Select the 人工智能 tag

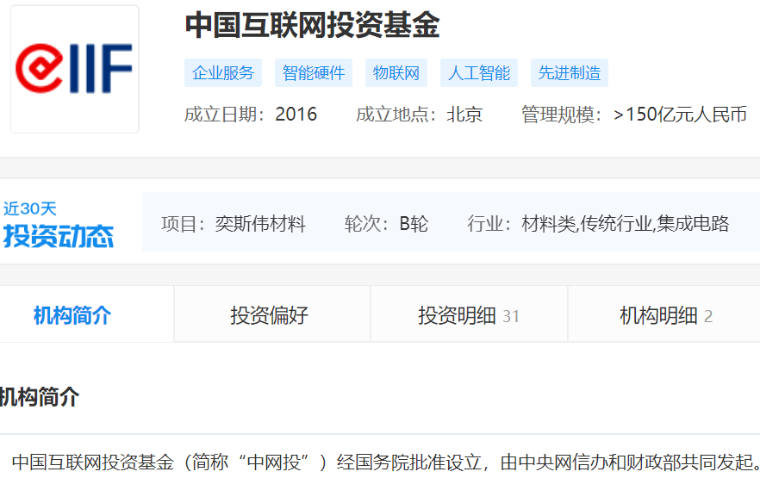(x=479, y=73)
